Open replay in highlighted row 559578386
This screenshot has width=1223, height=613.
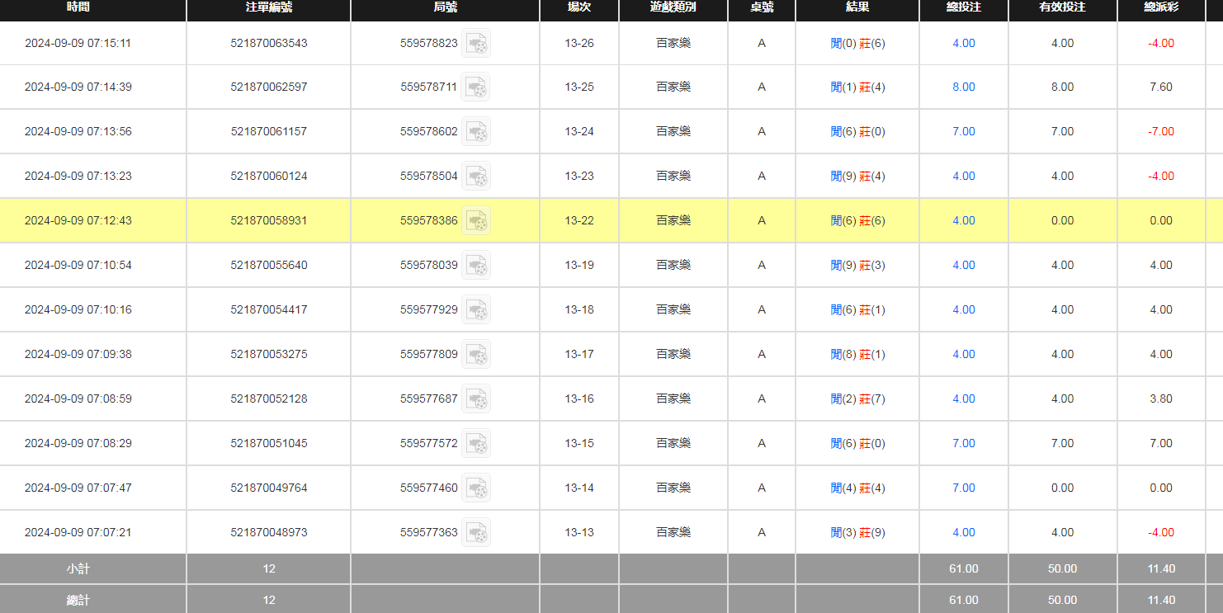pos(475,220)
